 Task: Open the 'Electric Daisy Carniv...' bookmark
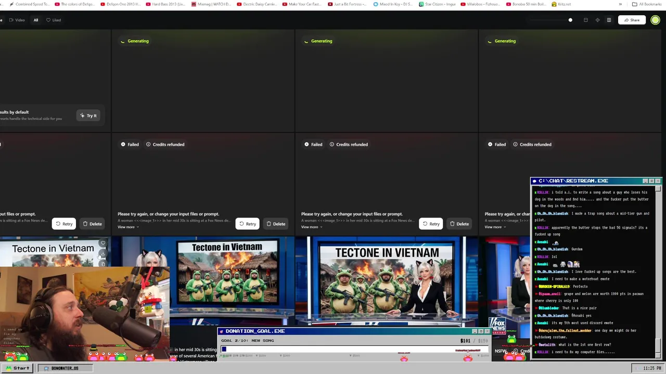257,4
